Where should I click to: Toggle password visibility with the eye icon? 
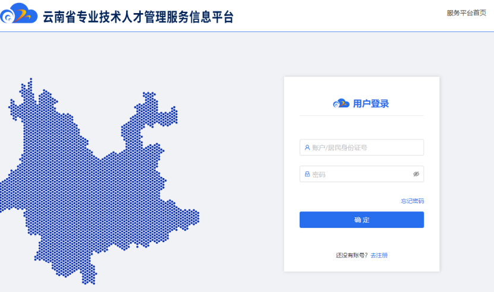pyautogui.click(x=416, y=174)
